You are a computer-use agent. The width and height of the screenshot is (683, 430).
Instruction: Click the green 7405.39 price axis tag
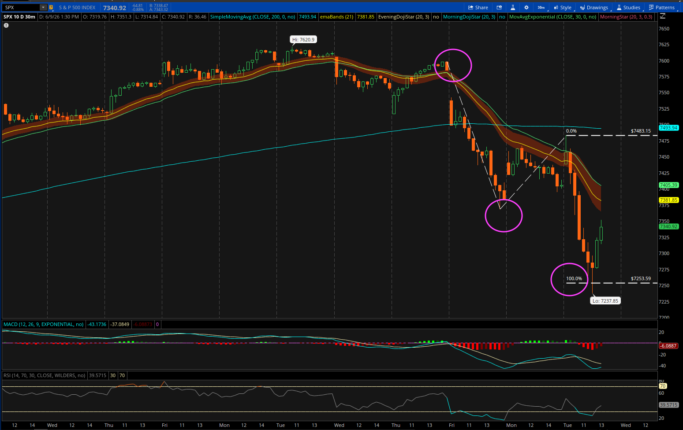pos(668,185)
